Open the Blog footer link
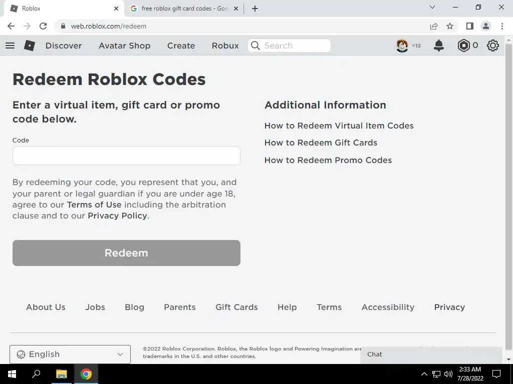513x384 pixels. tap(134, 307)
